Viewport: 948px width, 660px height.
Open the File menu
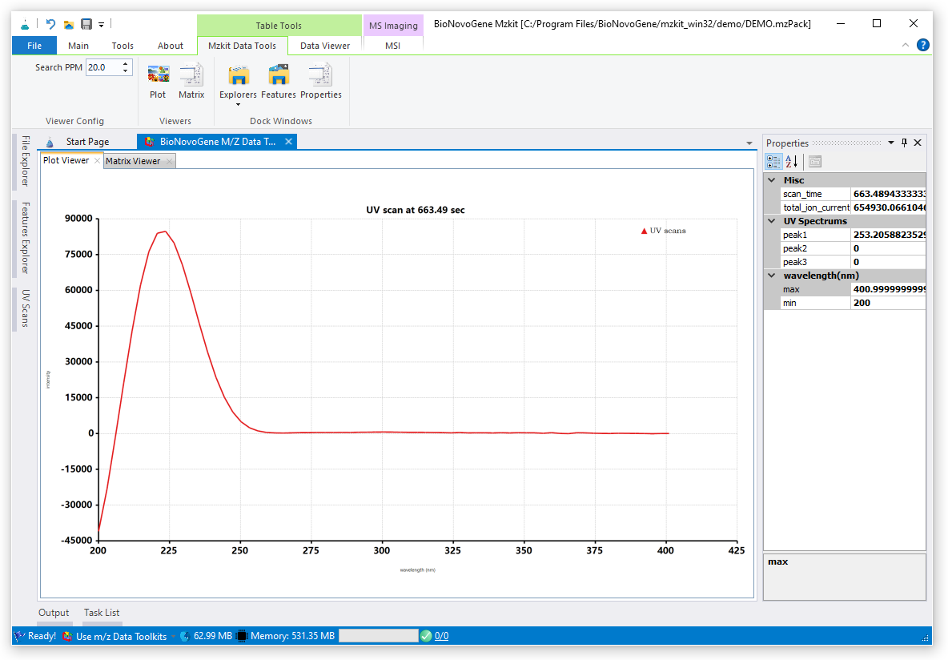[x=34, y=46]
